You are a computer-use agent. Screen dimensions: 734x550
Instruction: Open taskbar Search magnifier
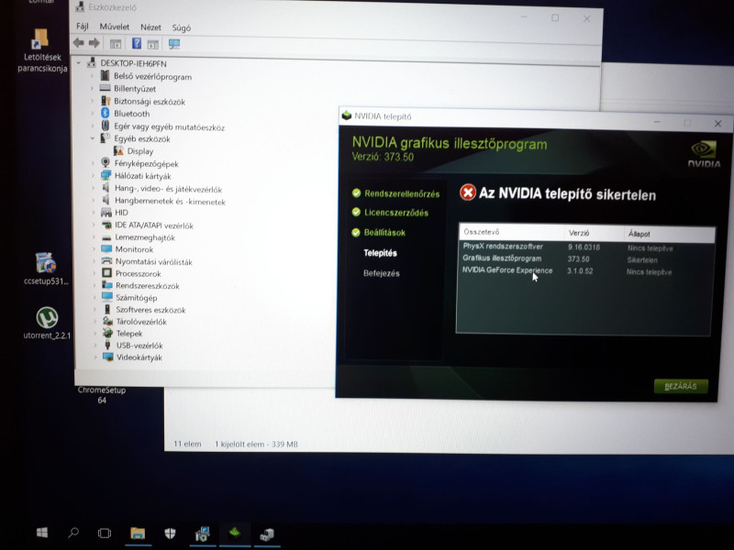(x=73, y=533)
